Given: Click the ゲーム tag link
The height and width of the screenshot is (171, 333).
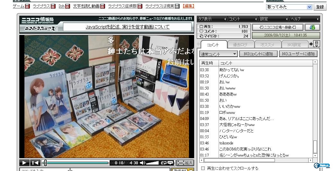Looking at the screenshot, I should 18,6.
